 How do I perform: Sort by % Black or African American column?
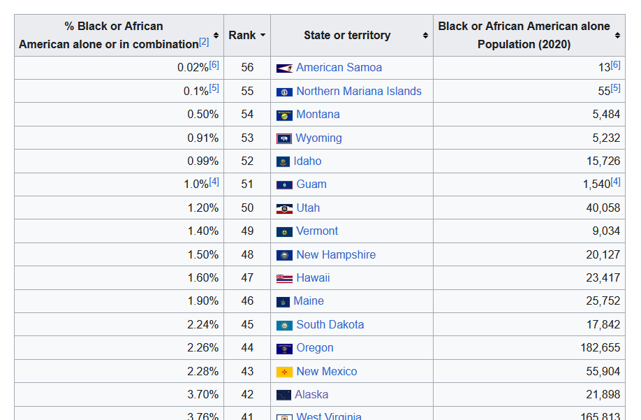tap(216, 36)
